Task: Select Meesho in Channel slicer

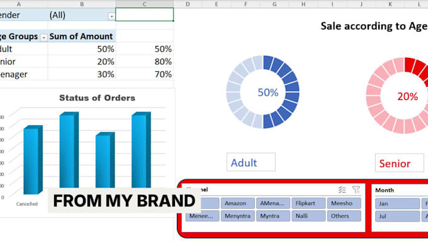Action: point(344,203)
